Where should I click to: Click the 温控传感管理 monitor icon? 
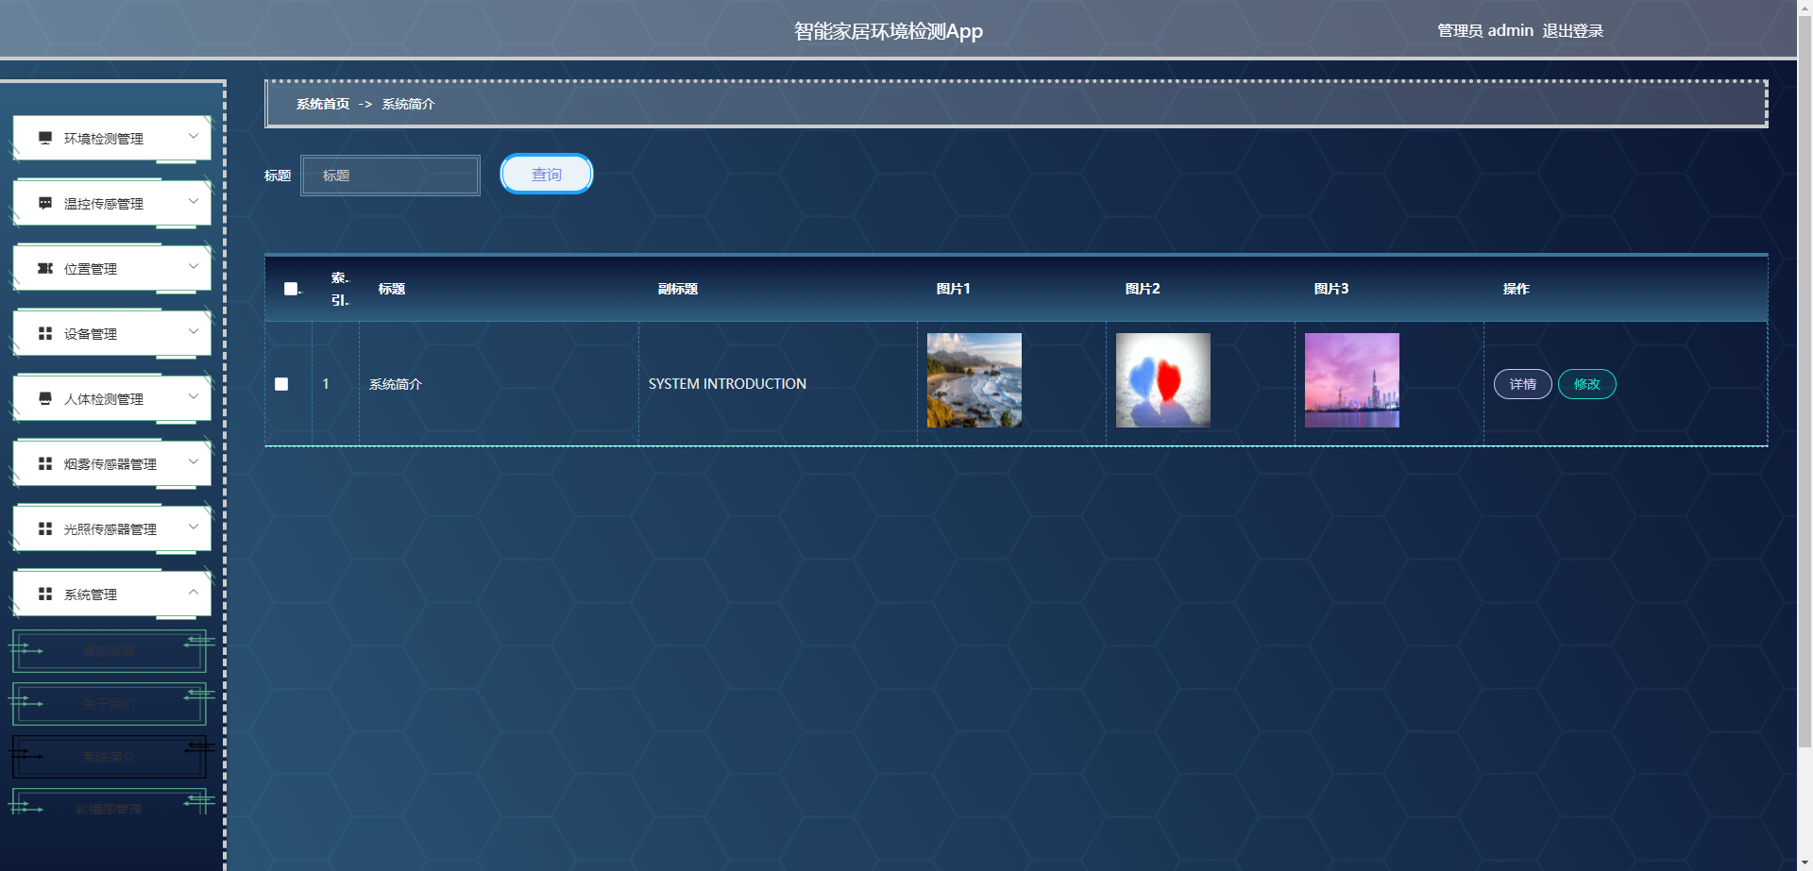44,203
